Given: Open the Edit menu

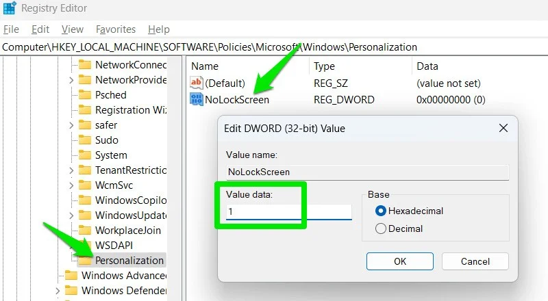Looking at the screenshot, I should (x=40, y=29).
